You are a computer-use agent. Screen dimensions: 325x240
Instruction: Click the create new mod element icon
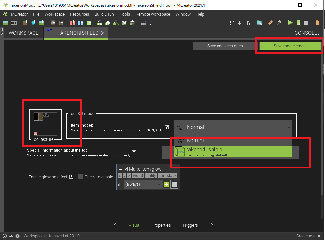click(6, 23)
